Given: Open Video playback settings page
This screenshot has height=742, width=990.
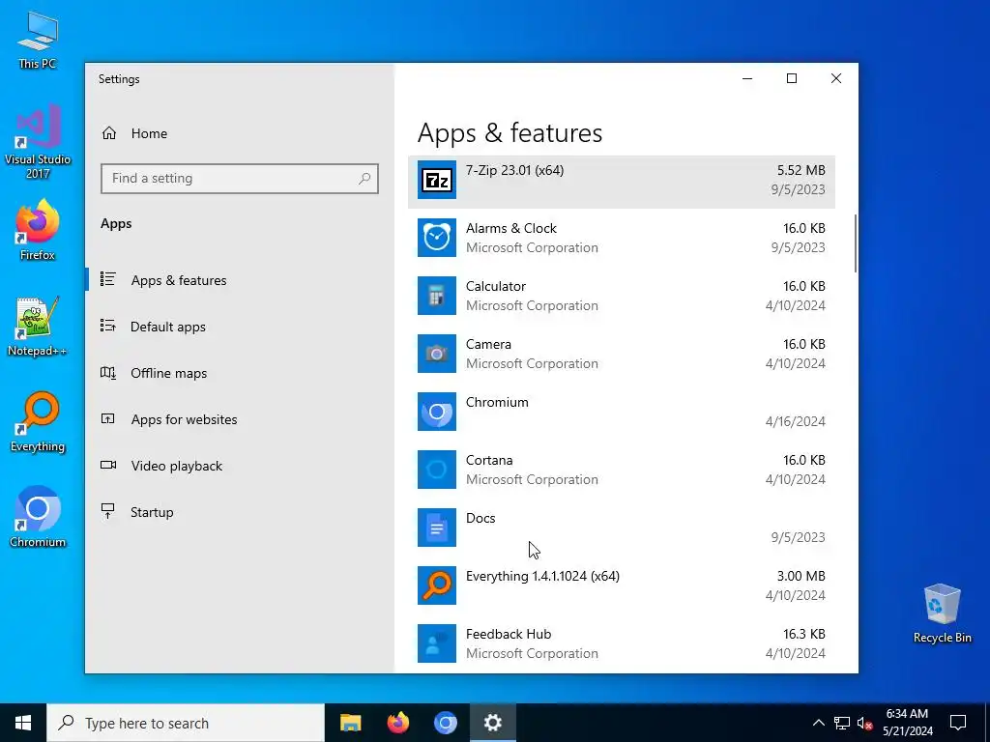Looking at the screenshot, I should pos(177,466).
